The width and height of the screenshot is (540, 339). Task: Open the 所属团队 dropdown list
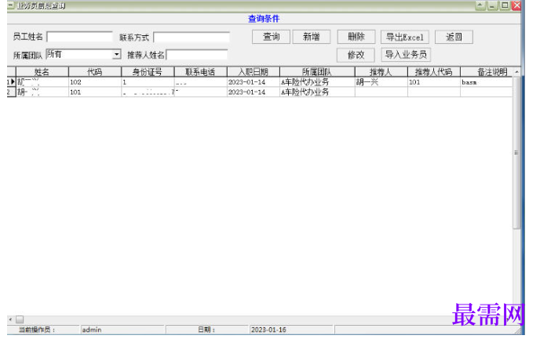coord(116,54)
